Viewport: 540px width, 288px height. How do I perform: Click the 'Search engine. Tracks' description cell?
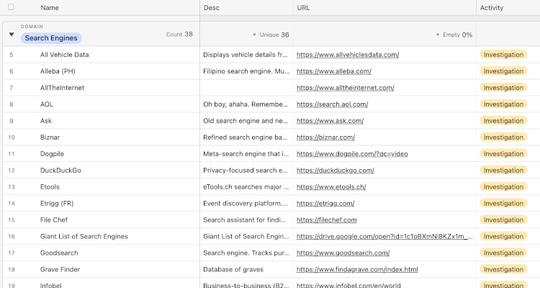tap(246, 253)
